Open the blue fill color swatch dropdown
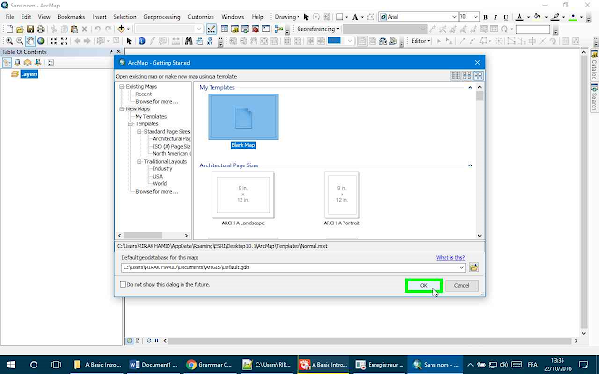Viewport: 599px width, 374px height. 349,41
